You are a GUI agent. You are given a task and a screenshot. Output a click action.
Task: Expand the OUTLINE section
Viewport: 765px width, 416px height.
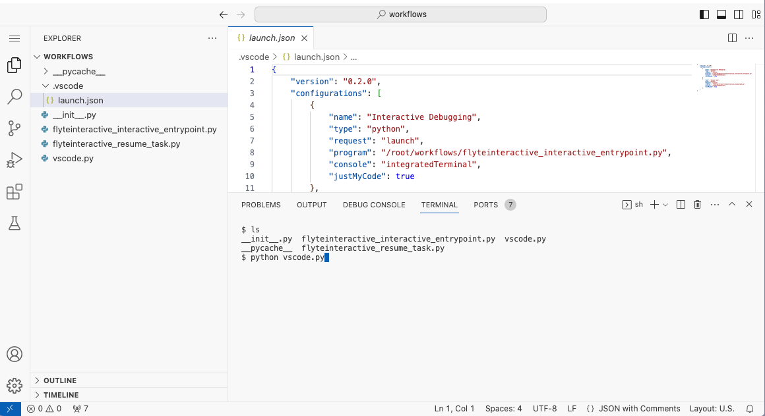pos(60,380)
